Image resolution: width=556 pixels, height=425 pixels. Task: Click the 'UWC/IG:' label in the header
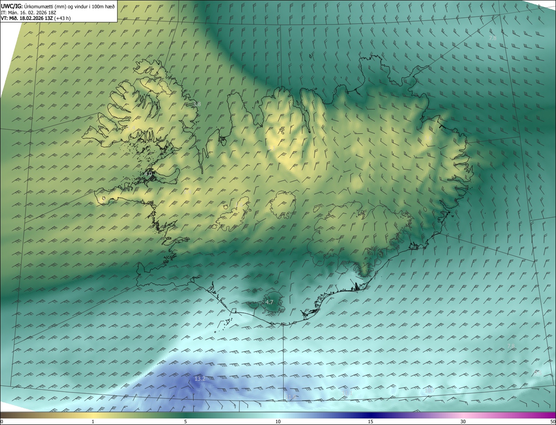click(x=12, y=7)
